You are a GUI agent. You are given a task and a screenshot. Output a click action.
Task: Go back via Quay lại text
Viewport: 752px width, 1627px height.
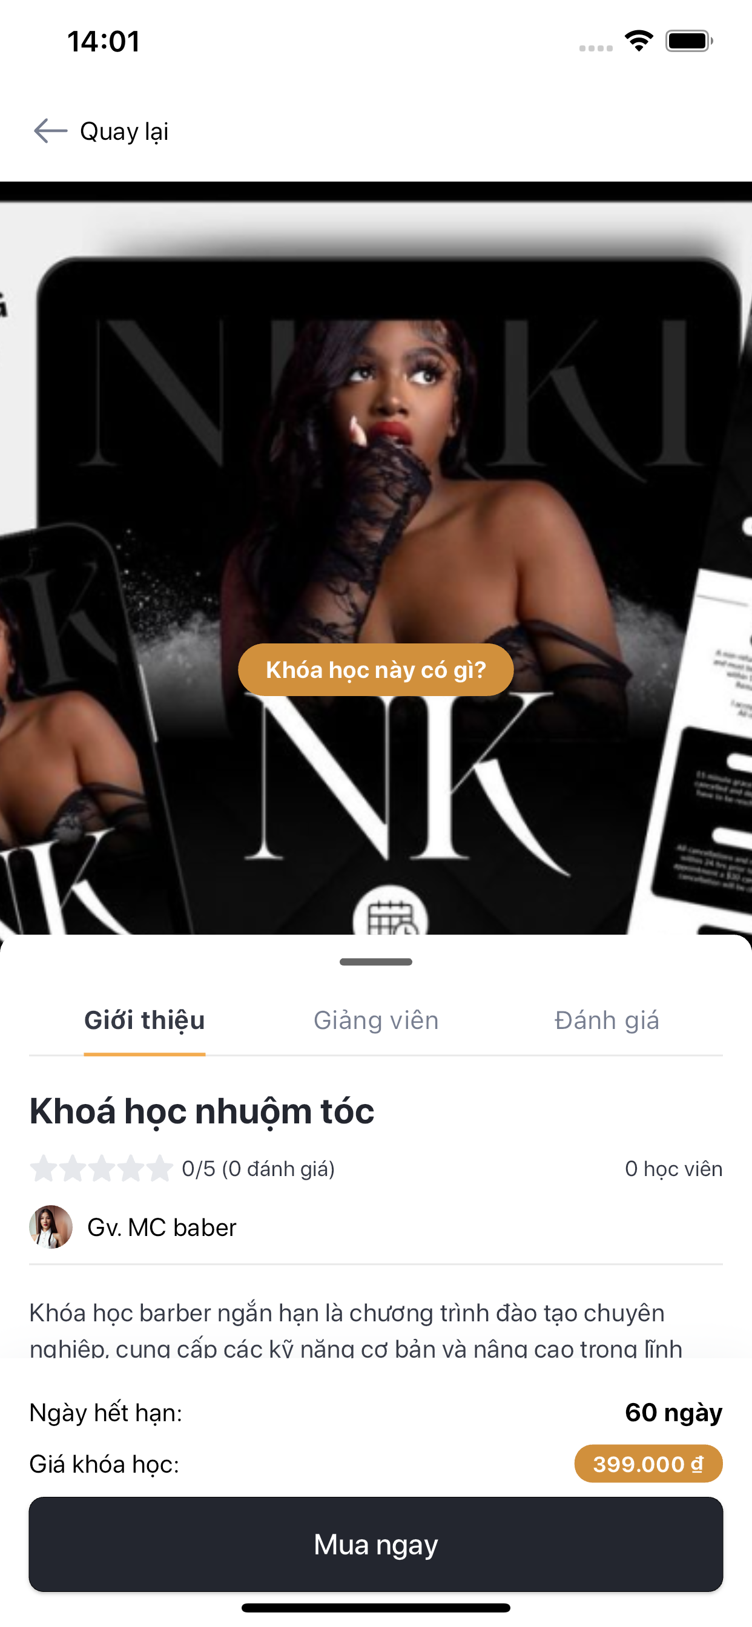point(124,131)
